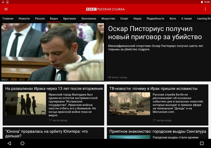
Task: Open the recent apps square button
Action: click(202, 143)
